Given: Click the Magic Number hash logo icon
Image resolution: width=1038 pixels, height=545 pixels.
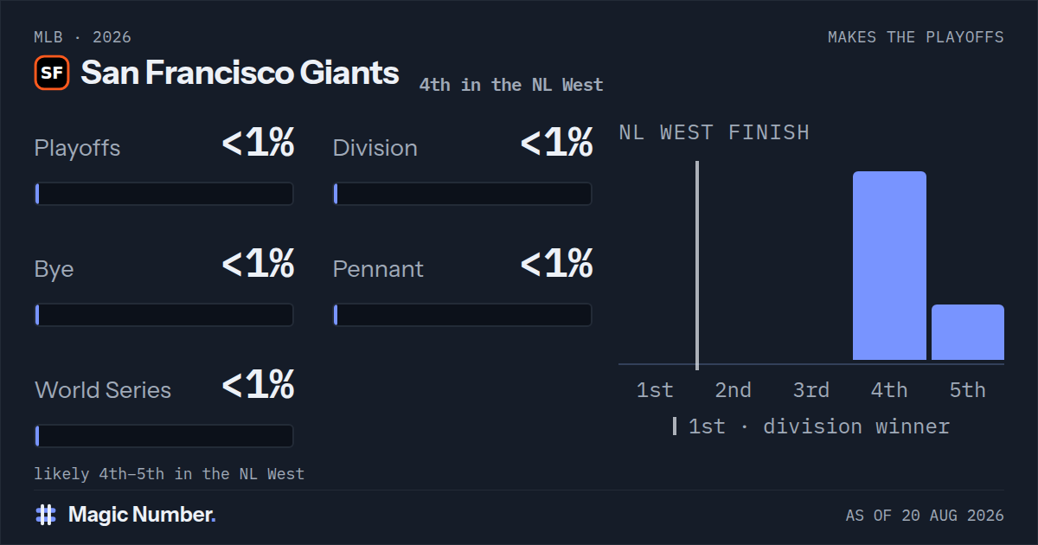Looking at the screenshot, I should pyautogui.click(x=46, y=515).
